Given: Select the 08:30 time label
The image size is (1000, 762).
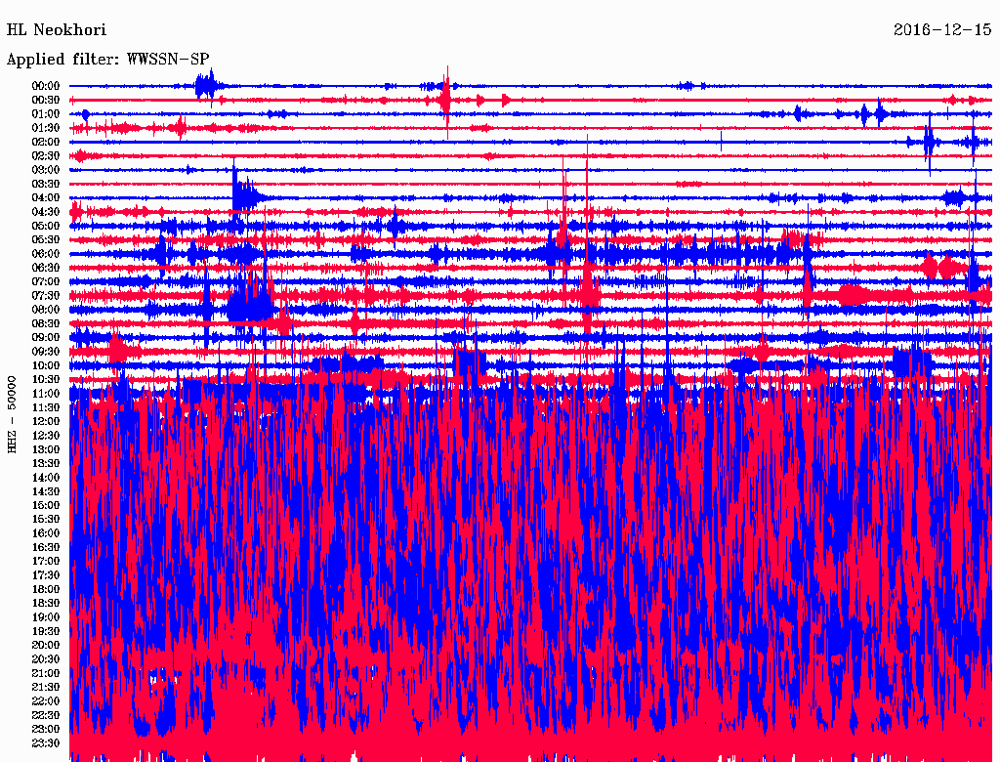Looking at the screenshot, I should coord(46,323).
